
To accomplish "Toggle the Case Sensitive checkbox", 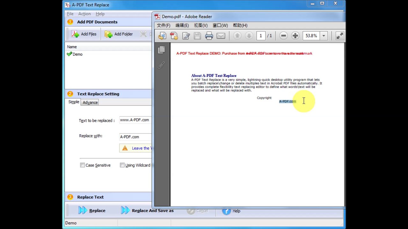I will click(82, 165).
